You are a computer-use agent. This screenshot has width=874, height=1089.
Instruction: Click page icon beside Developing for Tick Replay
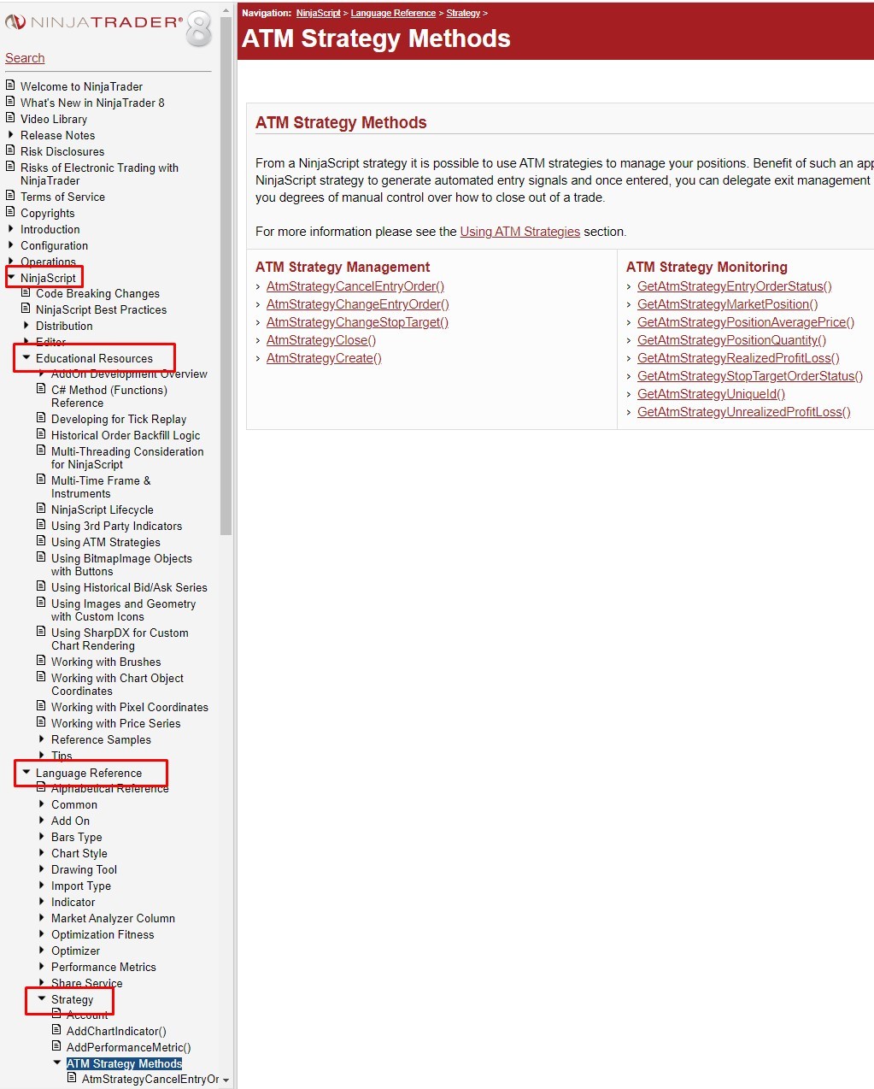tap(42, 418)
